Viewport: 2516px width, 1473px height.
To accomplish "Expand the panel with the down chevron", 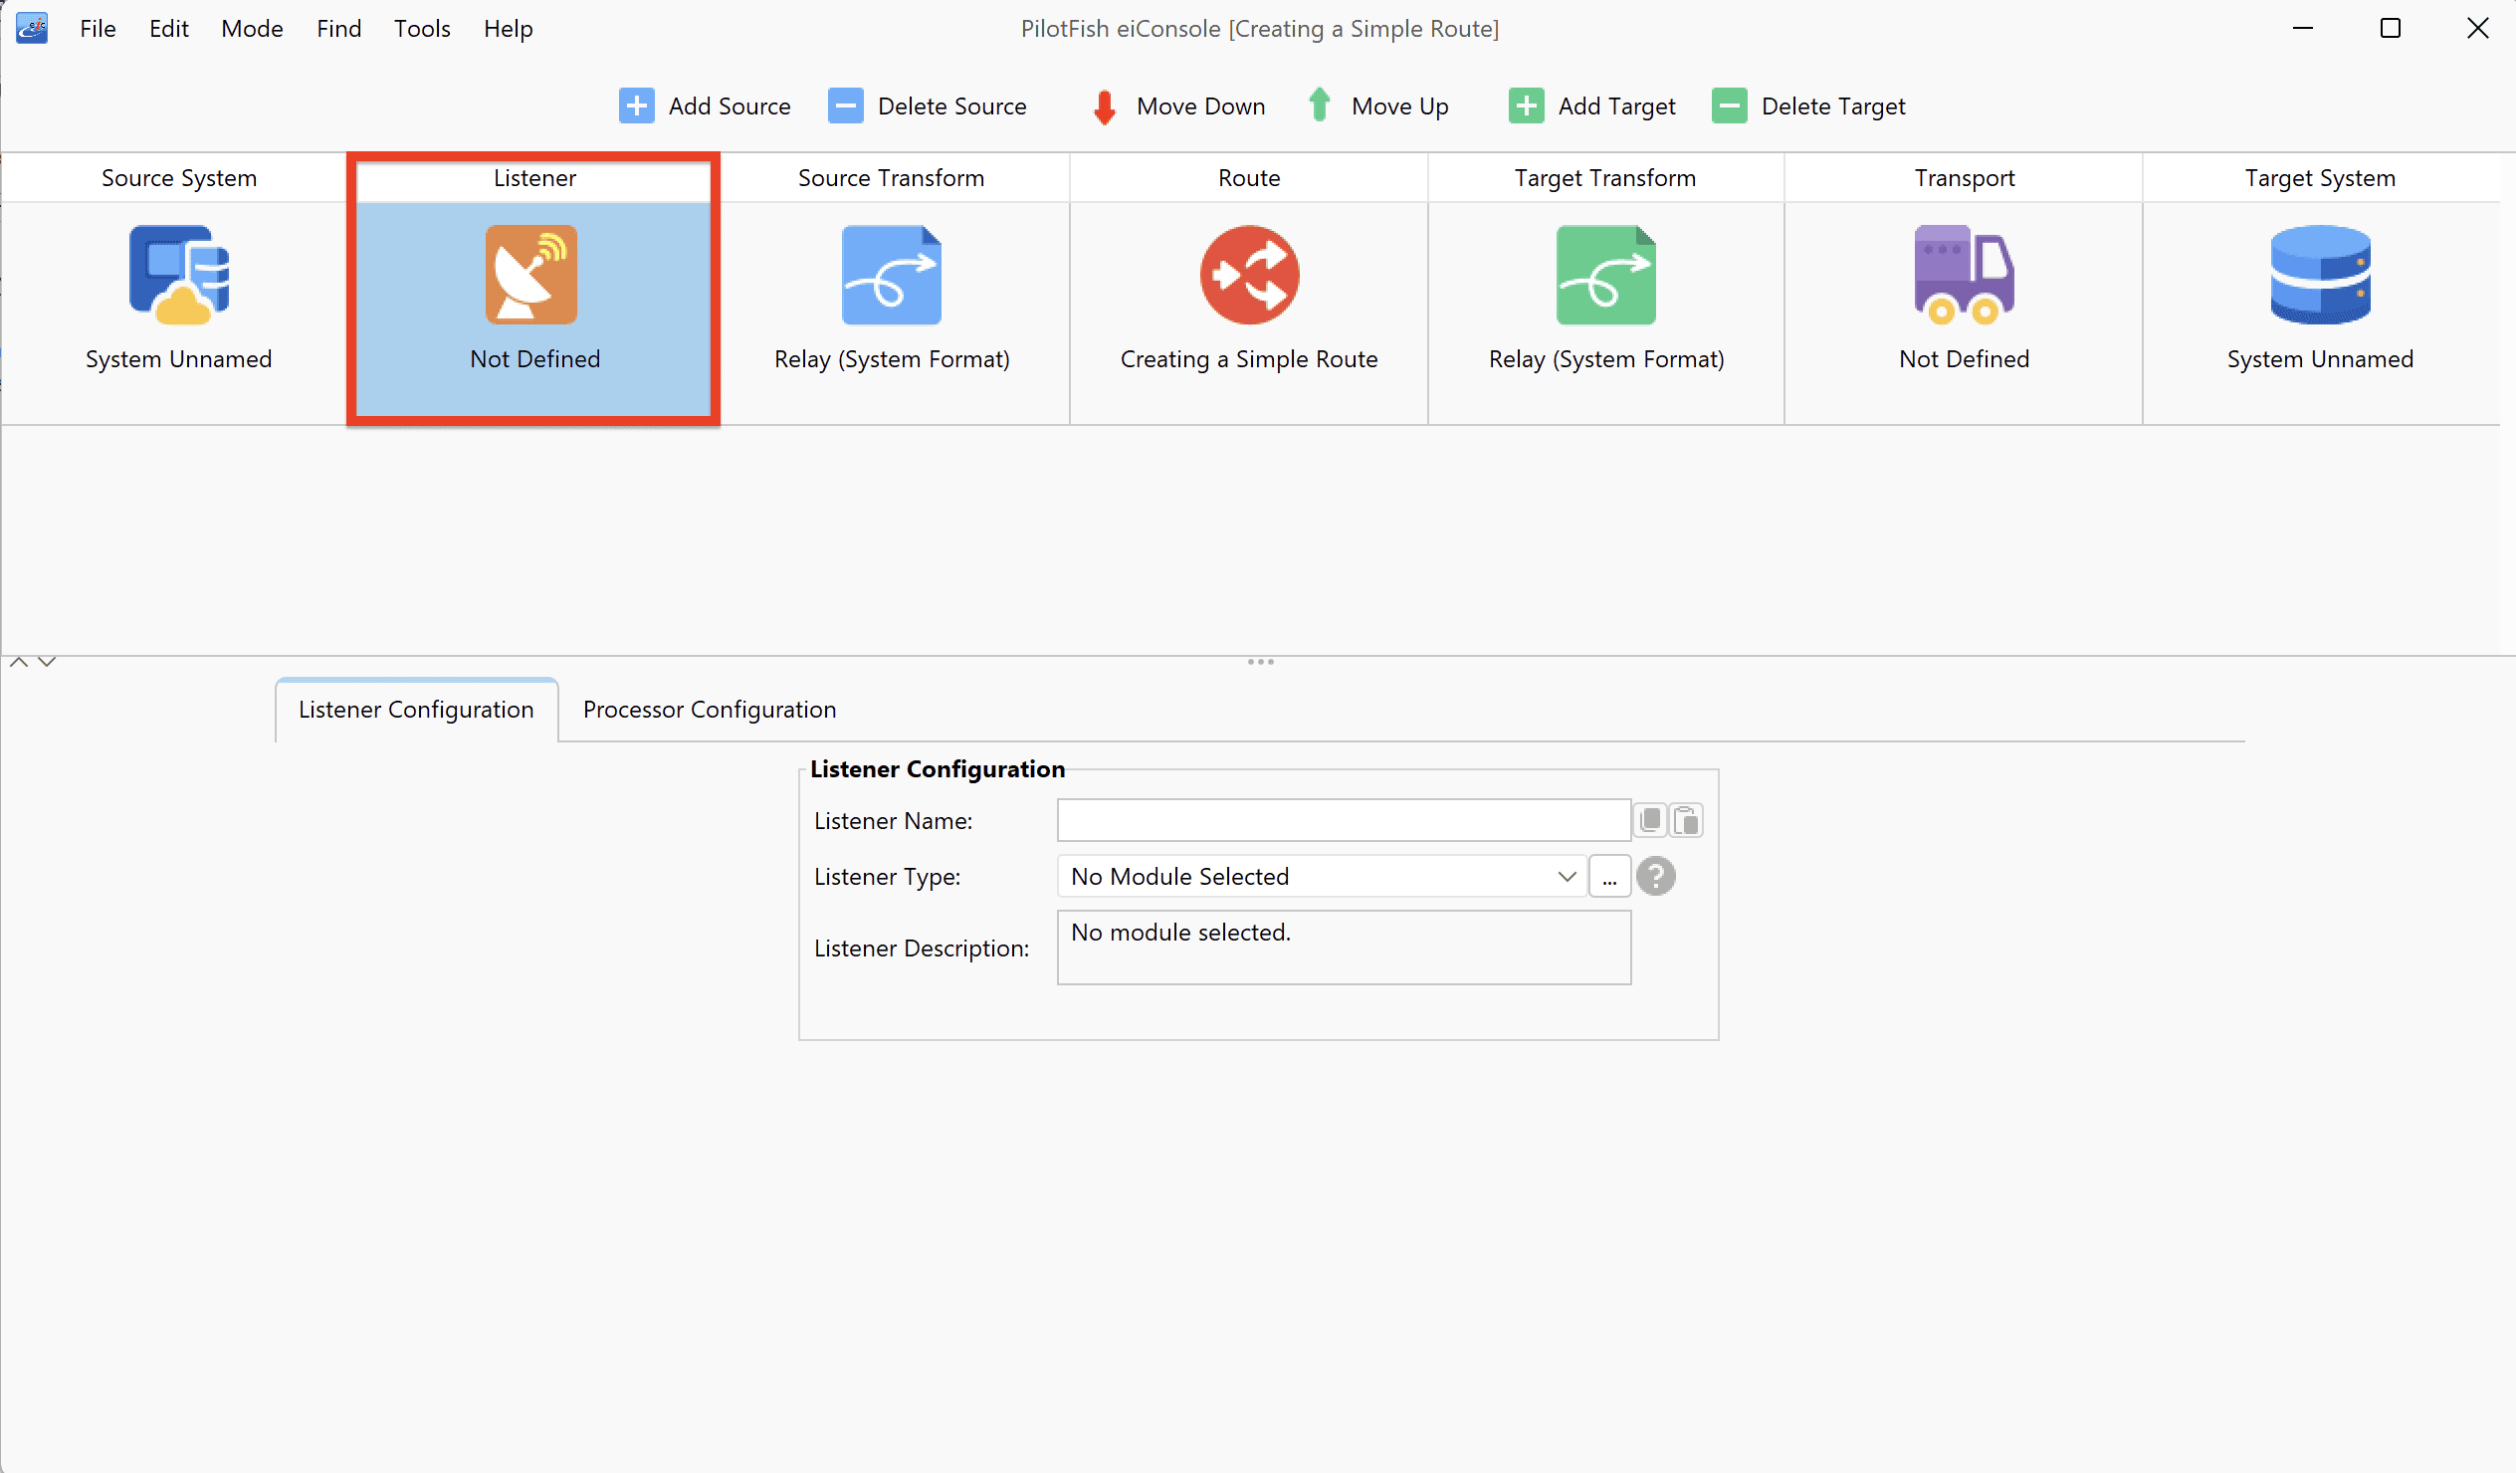I will point(47,661).
